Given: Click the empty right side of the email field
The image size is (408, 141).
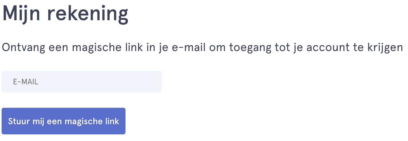Looking at the screenshot, I should point(120,82).
